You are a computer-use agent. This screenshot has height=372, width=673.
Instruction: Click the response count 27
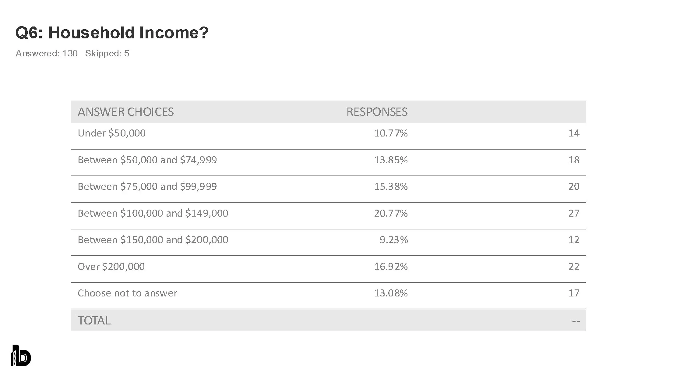[x=574, y=213]
